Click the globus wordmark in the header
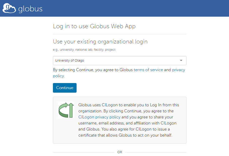 point(30,8)
